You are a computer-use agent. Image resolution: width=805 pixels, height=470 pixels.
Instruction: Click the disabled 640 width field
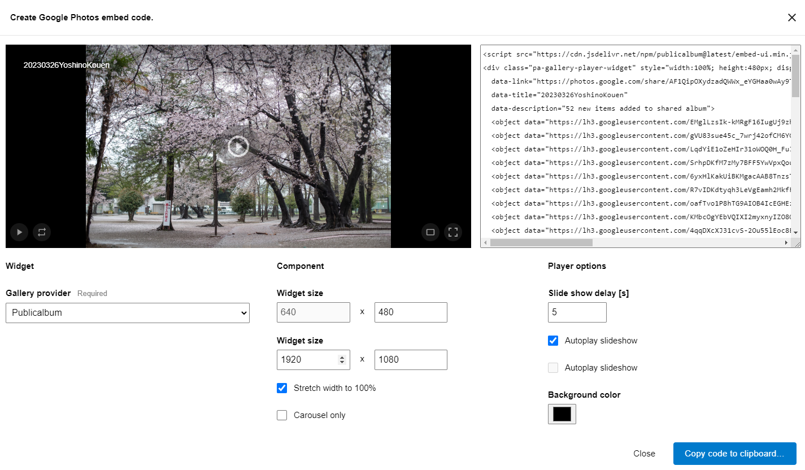tap(314, 312)
